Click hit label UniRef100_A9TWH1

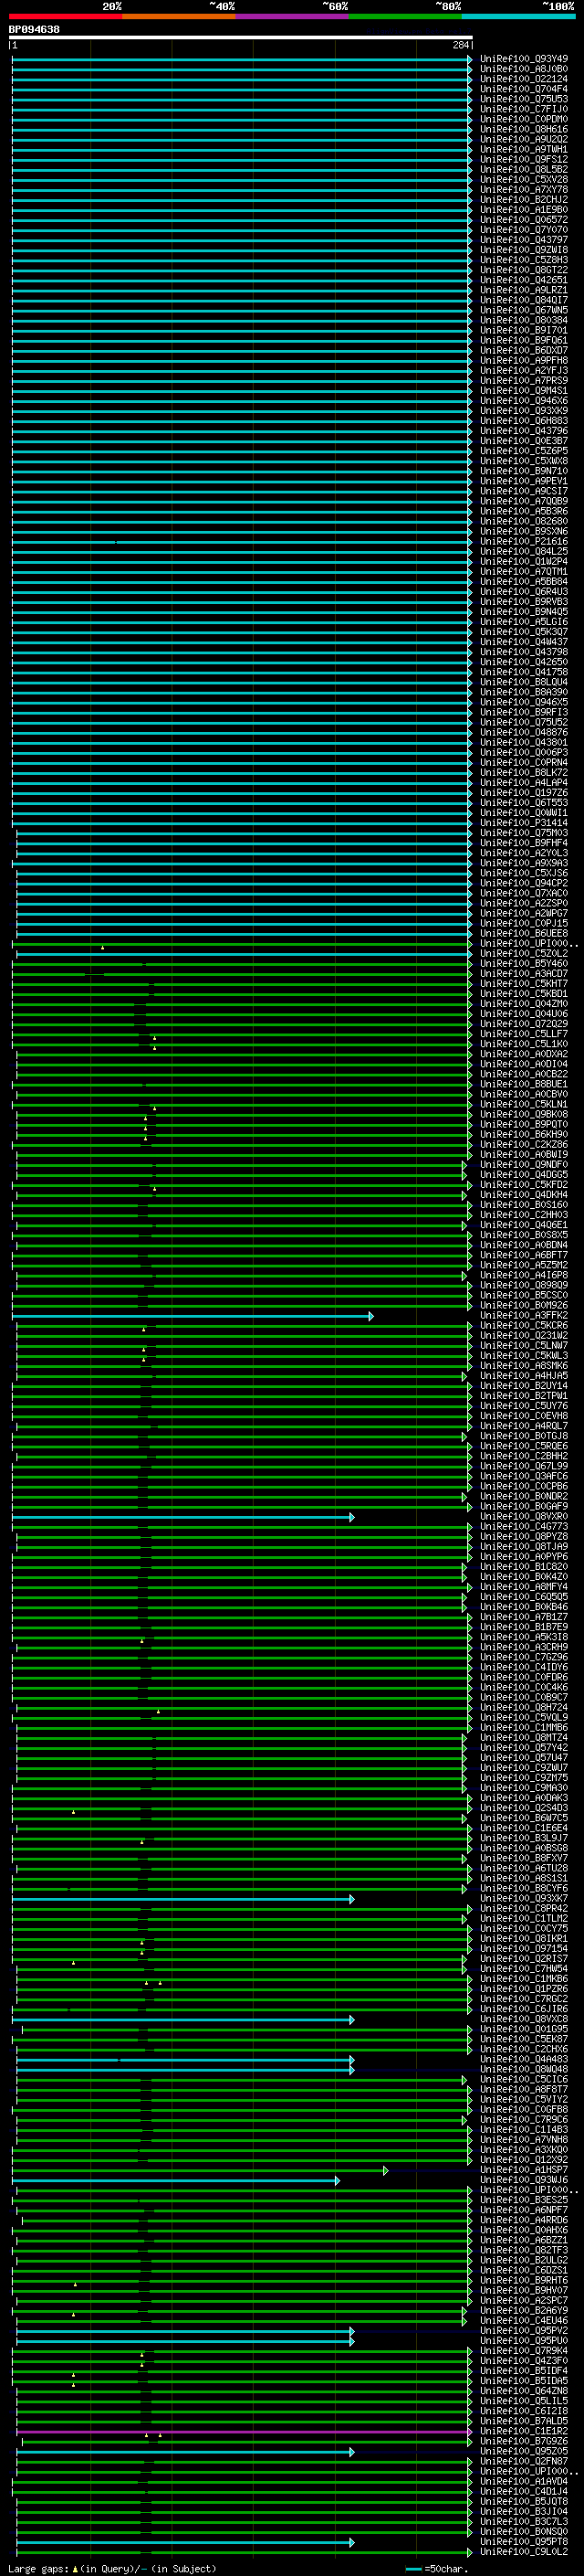(524, 150)
